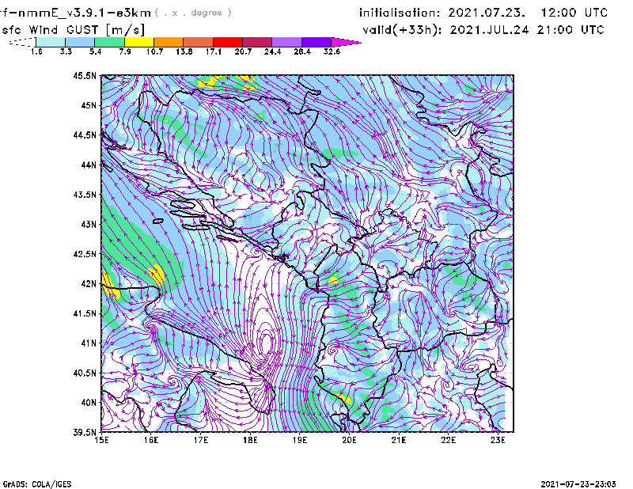Click the yellow 7.9–10.7 legend swatch
The width and height of the screenshot is (633, 489).
click(x=139, y=42)
